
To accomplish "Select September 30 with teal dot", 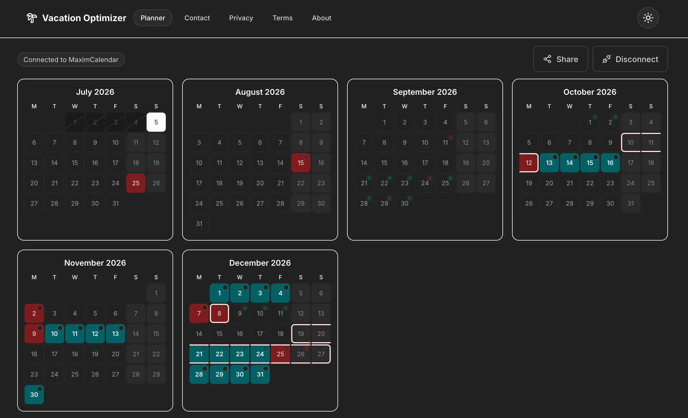I will coord(405,203).
